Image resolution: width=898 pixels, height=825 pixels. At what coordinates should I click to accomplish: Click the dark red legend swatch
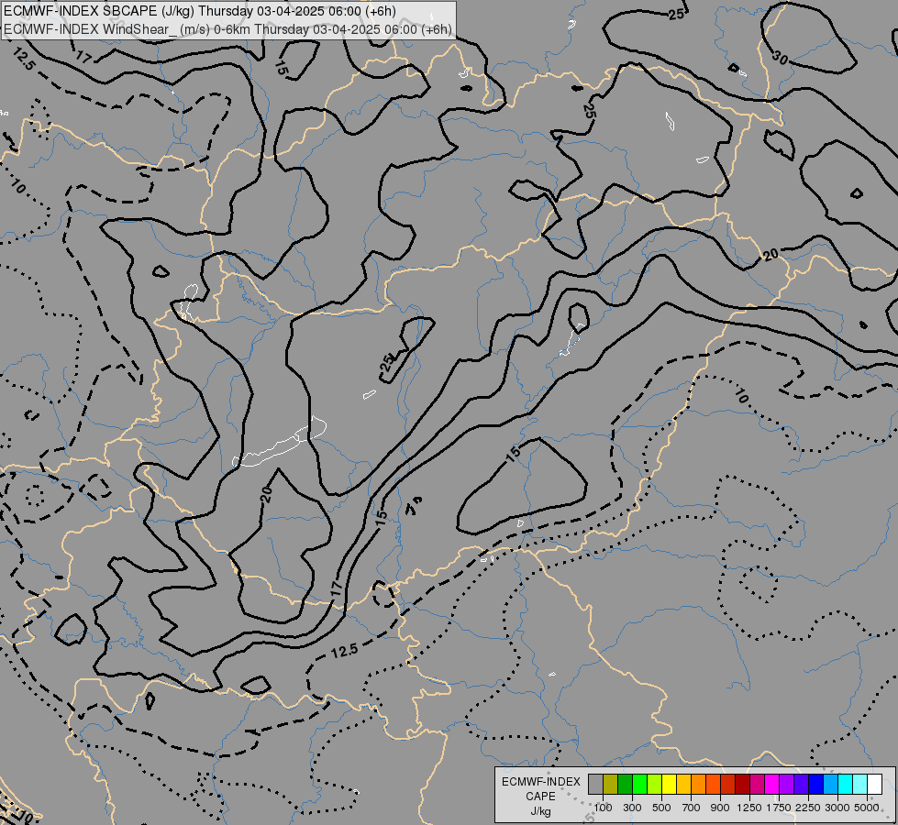point(742,784)
